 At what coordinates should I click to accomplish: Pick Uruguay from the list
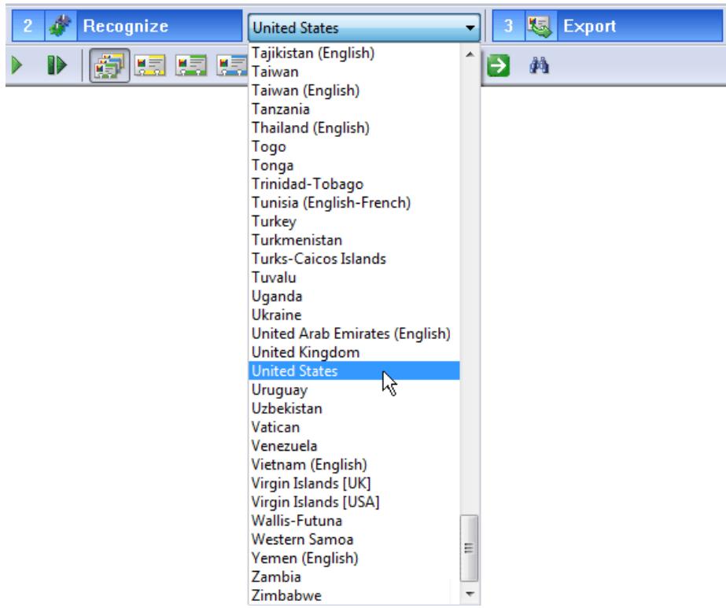tap(354, 389)
